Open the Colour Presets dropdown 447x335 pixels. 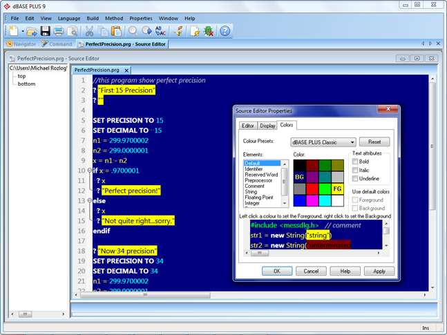tap(352, 142)
